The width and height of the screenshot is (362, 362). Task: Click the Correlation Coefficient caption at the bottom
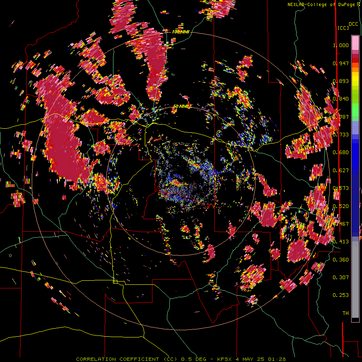(181, 359)
